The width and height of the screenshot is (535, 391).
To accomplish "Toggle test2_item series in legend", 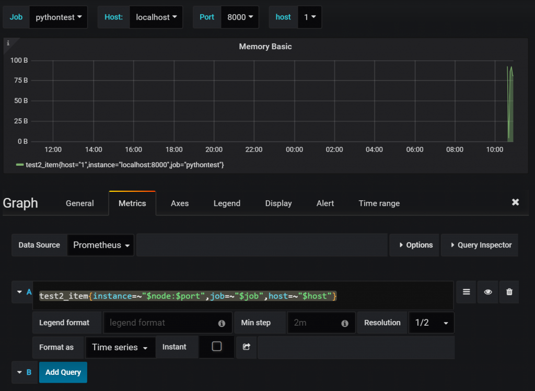I will coord(124,165).
